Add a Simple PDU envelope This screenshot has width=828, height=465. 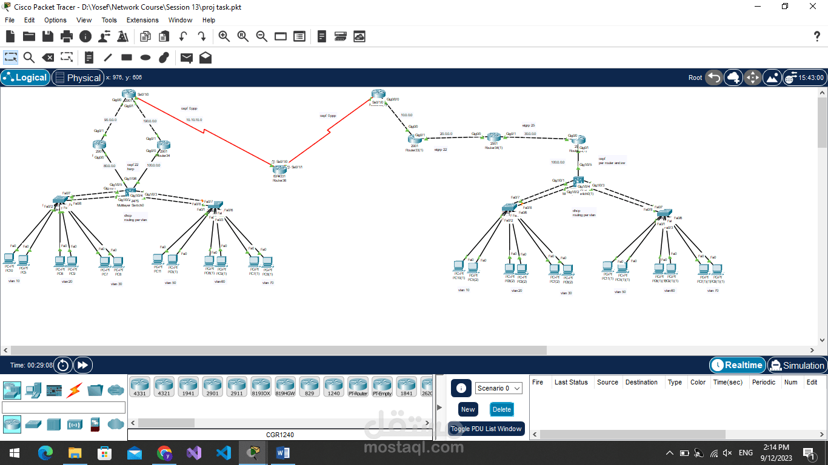point(187,58)
